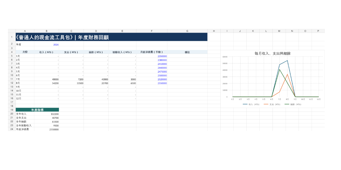Select row 11 header
Screen dimensions: 341x170
(x=12, y=79)
